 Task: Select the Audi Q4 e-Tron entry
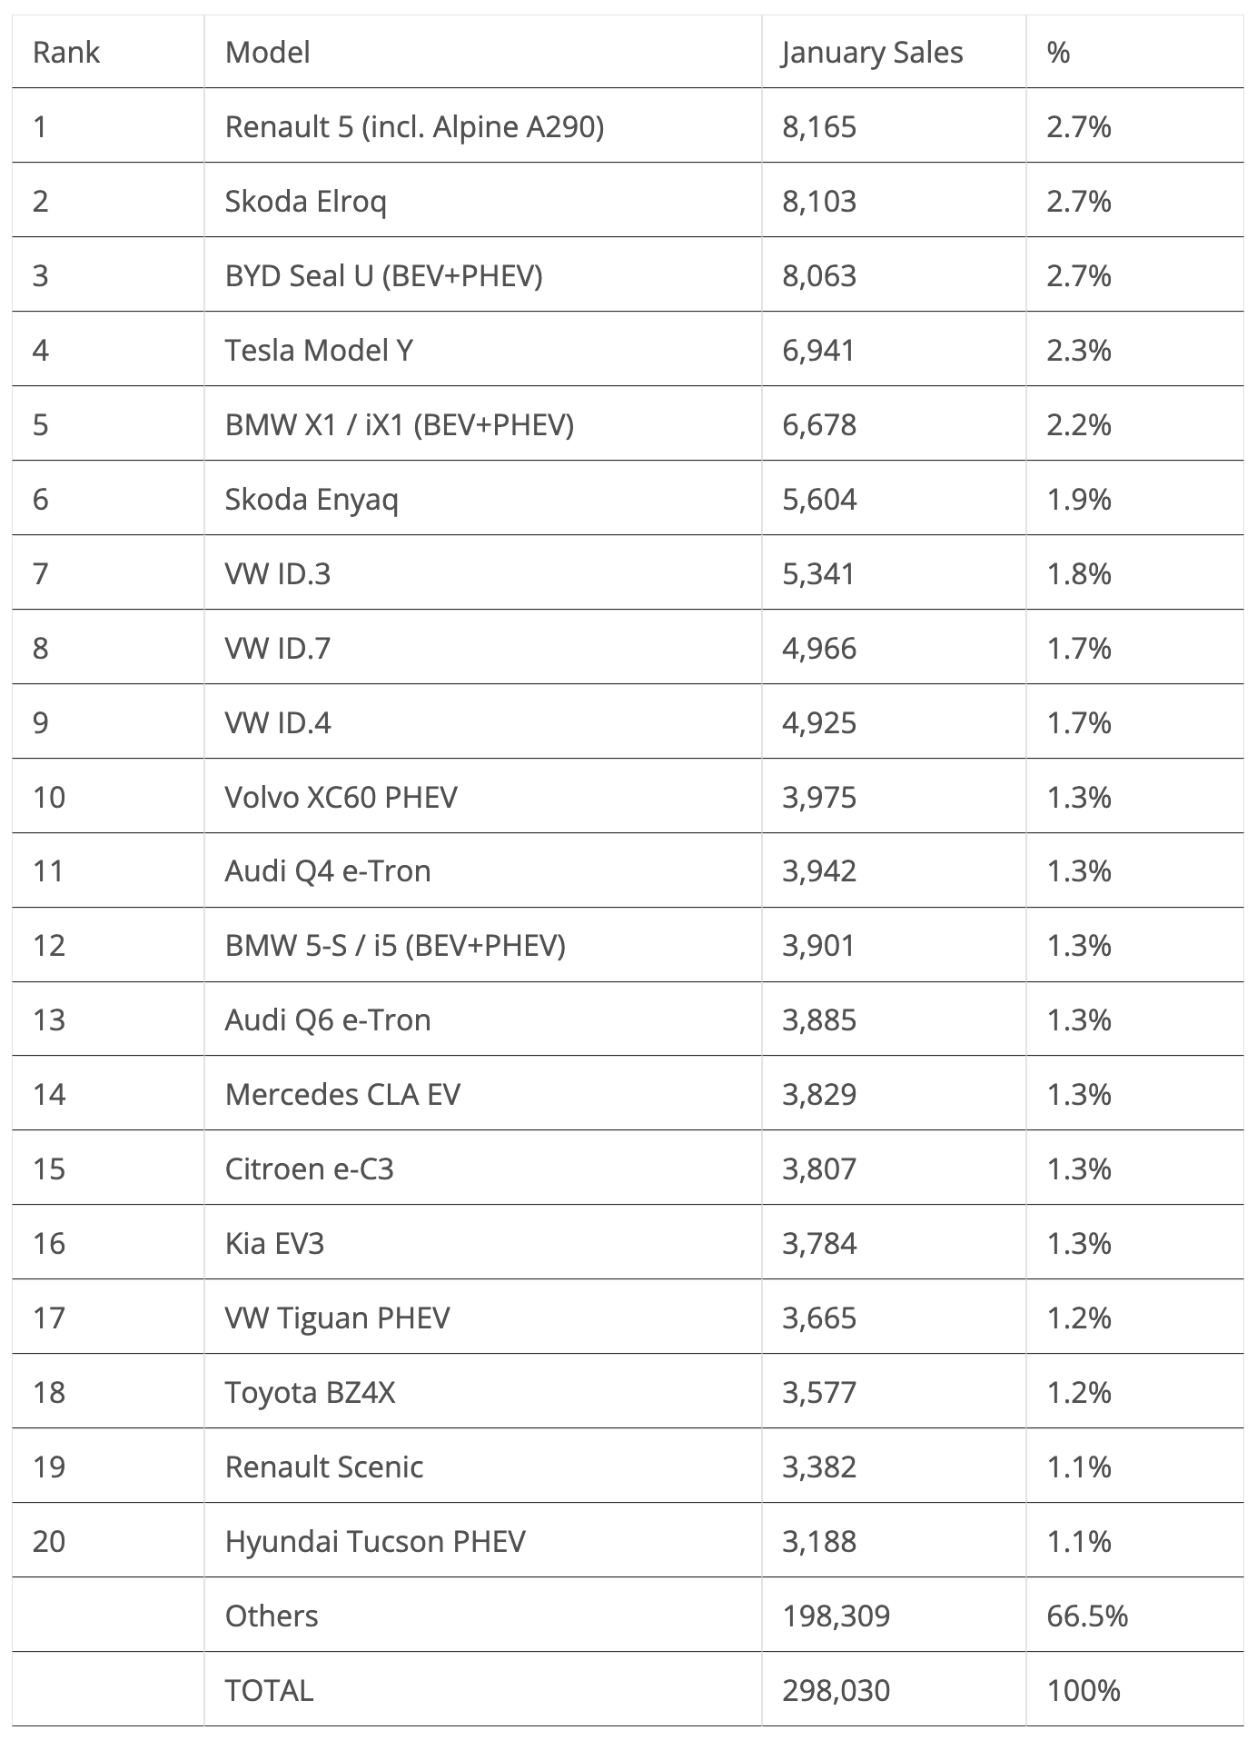point(328,870)
